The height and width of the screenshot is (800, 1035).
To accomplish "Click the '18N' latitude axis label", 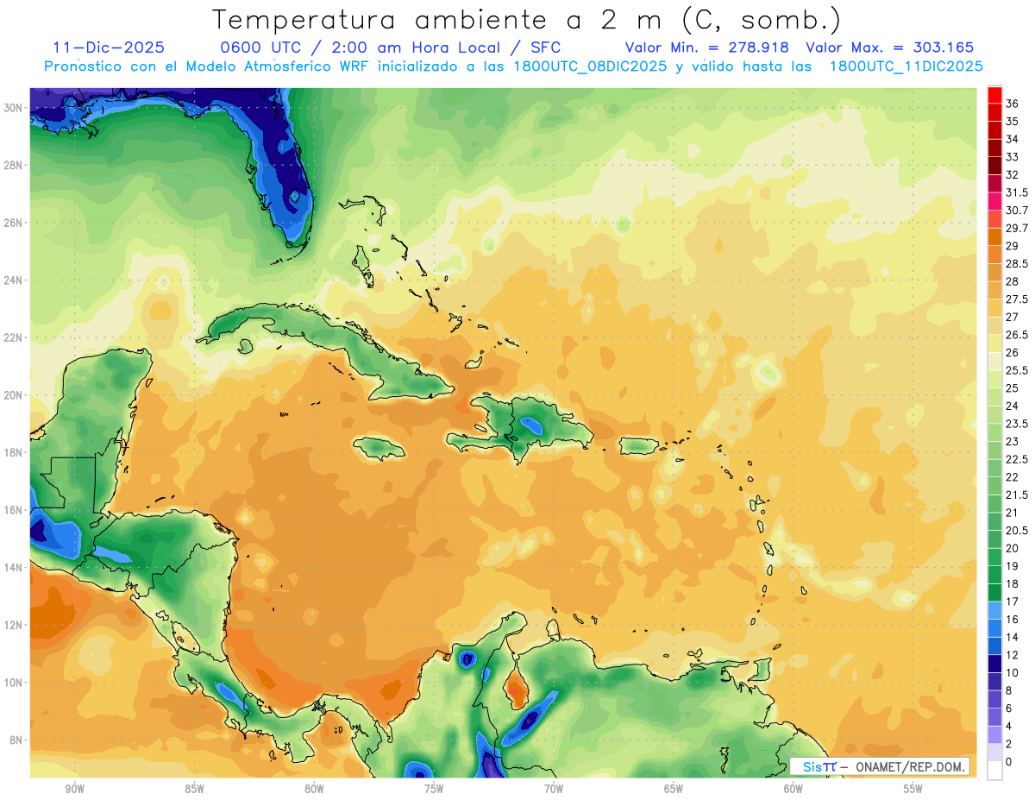I will click(x=15, y=452).
